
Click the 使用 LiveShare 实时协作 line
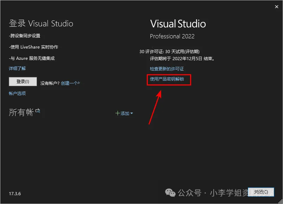(33, 47)
